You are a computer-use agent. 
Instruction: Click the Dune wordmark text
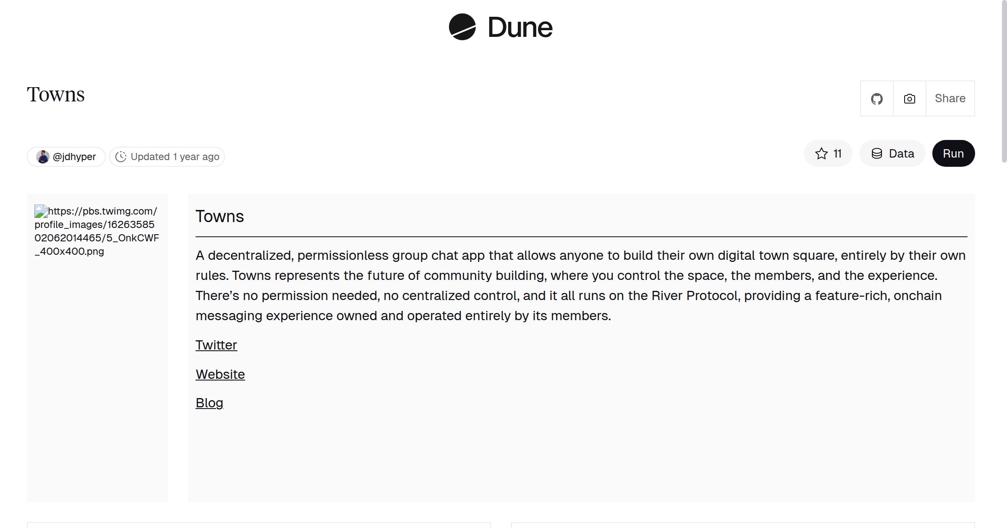pos(520,28)
